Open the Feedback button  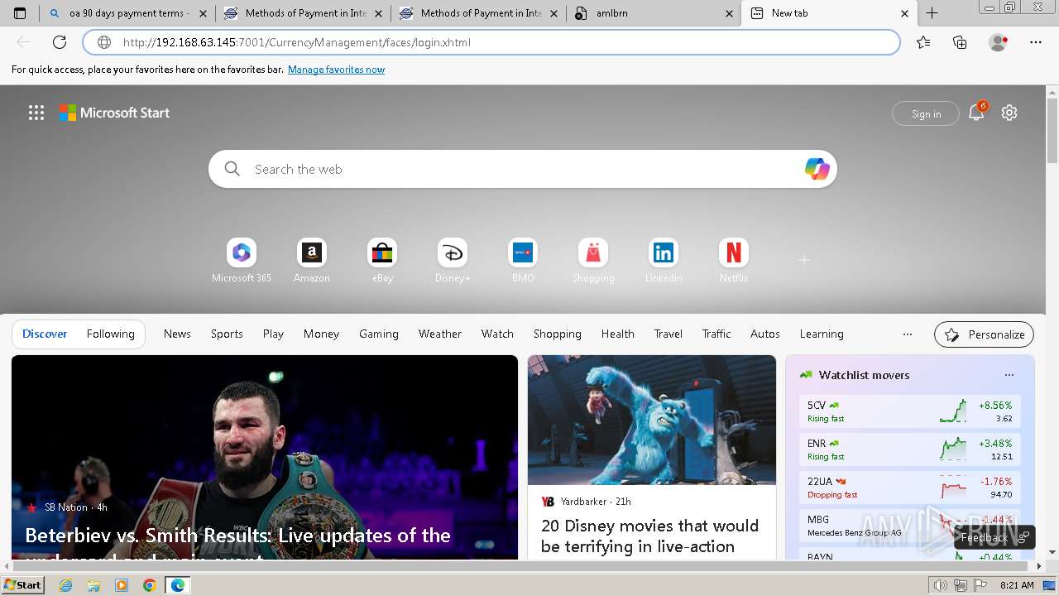pos(994,538)
